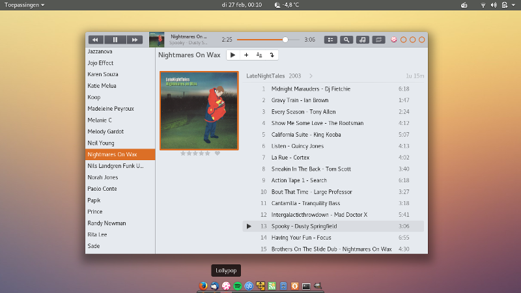Play track Gravy Train - Ian Brown
Screen dimensions: 521x293
333,100
